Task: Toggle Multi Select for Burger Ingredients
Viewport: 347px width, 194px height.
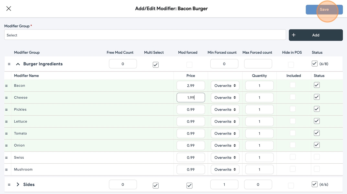Action: tap(156, 65)
